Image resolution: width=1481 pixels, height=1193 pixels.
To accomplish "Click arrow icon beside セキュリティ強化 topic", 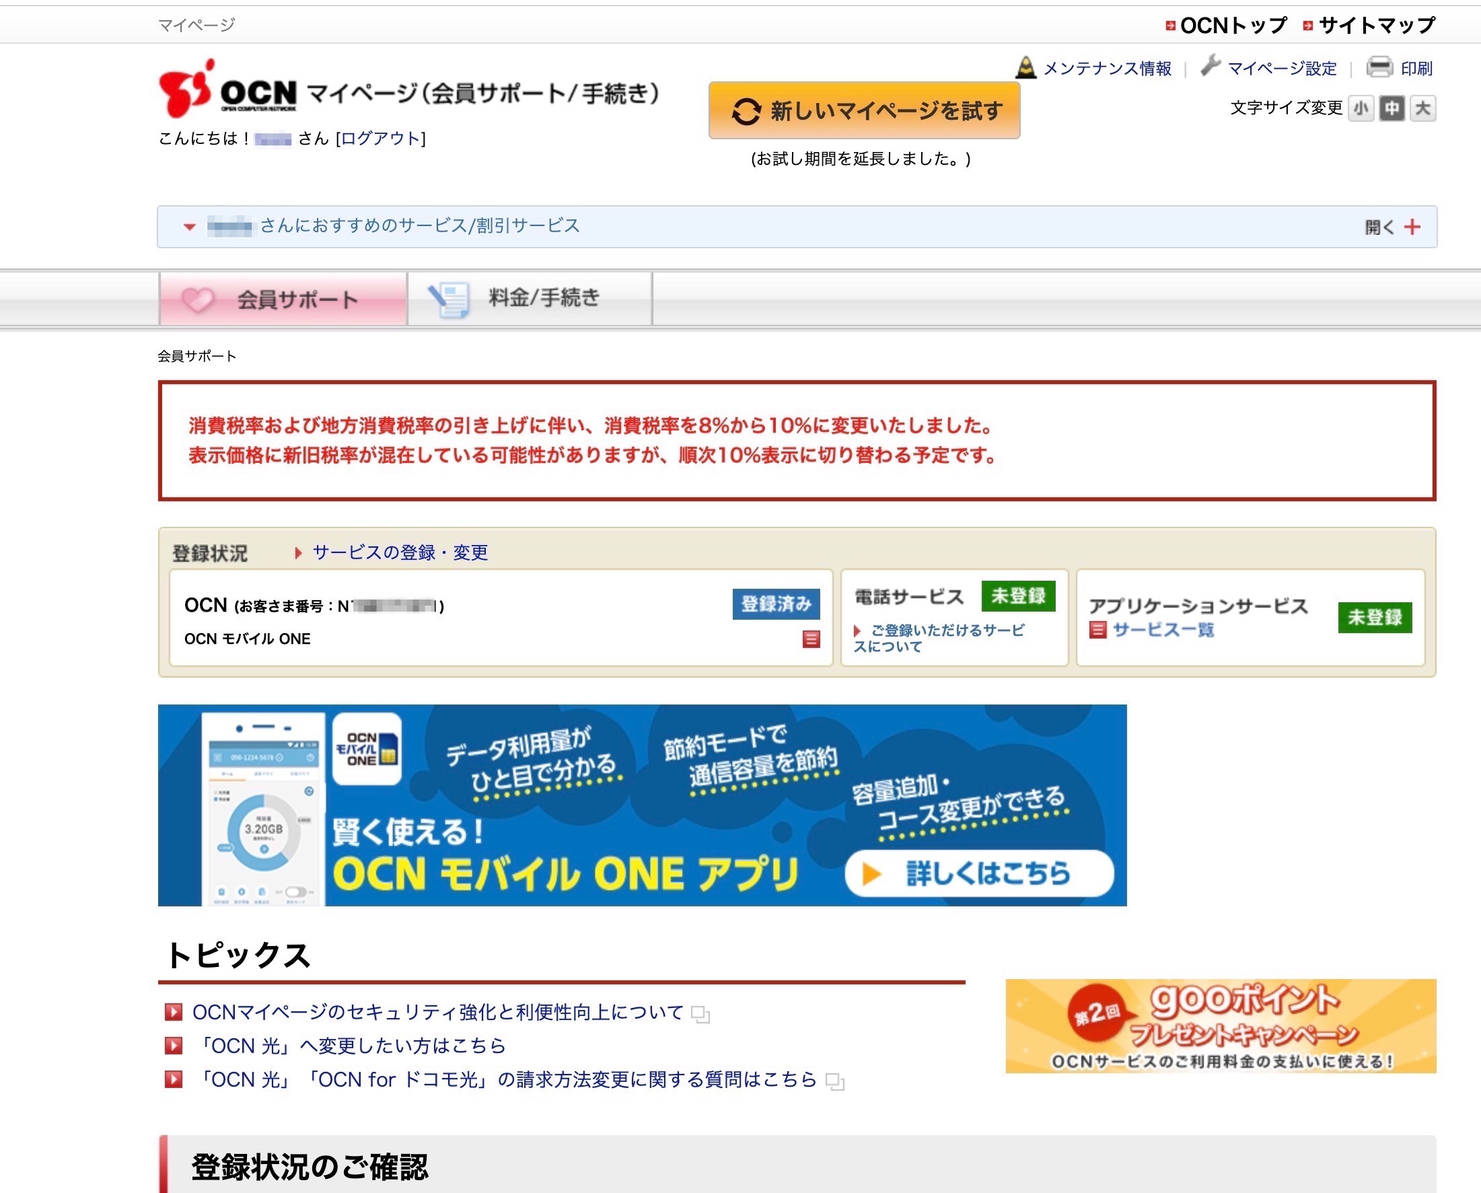I will [x=173, y=1012].
